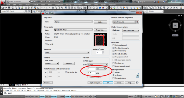Collapse the plot dialog with the arrow

(x=137, y=83)
